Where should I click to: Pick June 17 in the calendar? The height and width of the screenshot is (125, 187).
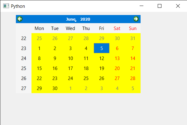tap(70, 68)
